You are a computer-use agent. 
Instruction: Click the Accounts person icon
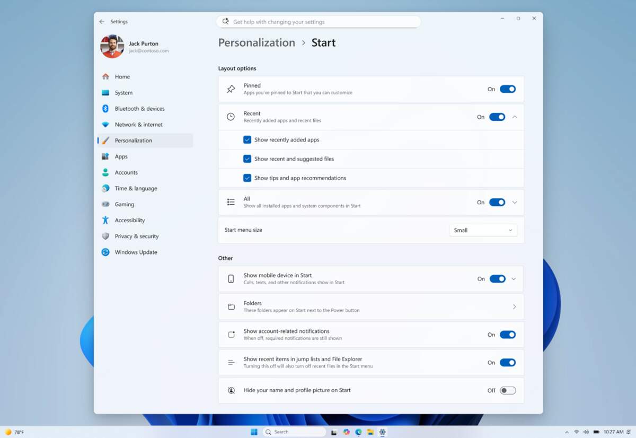point(105,172)
